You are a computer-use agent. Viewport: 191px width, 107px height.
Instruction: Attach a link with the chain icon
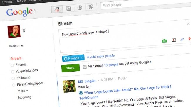pyautogui.click(x=182, y=39)
